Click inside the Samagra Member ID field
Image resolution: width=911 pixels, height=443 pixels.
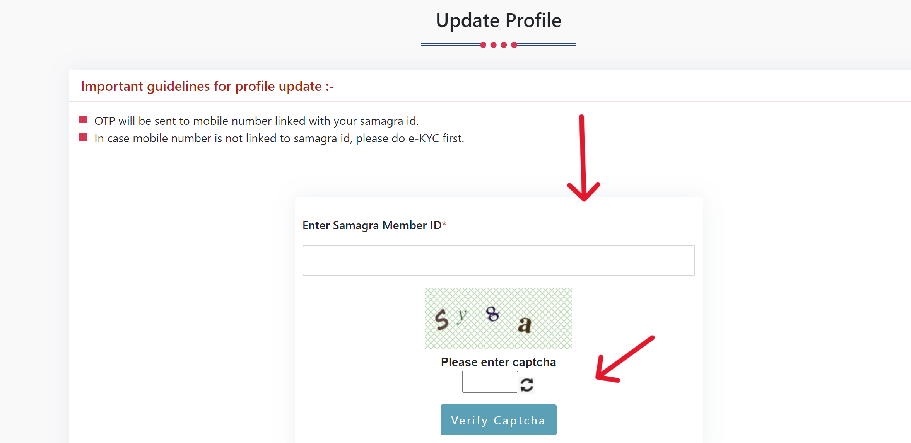[498, 260]
